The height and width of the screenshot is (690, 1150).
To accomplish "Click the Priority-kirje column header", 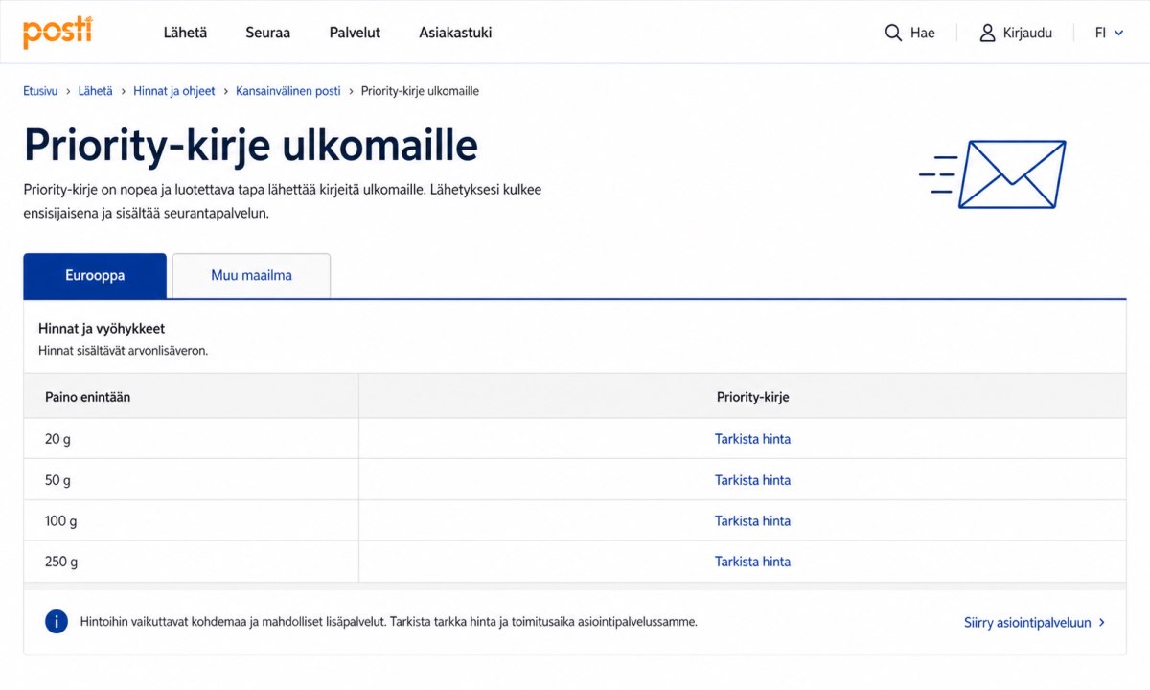I will pos(743,397).
